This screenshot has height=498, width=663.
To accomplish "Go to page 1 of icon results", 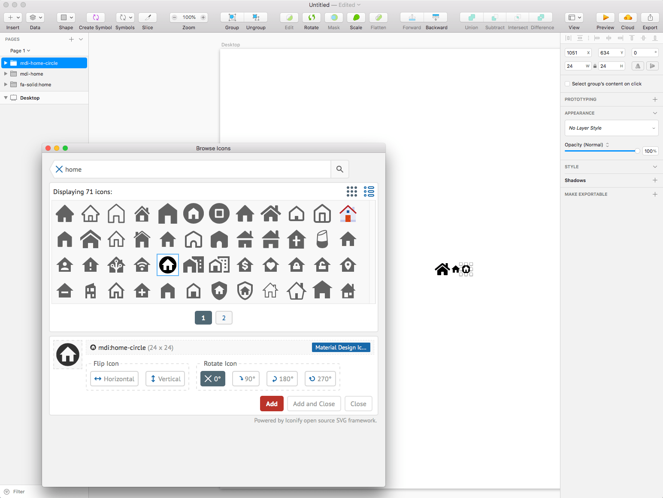I will [203, 318].
